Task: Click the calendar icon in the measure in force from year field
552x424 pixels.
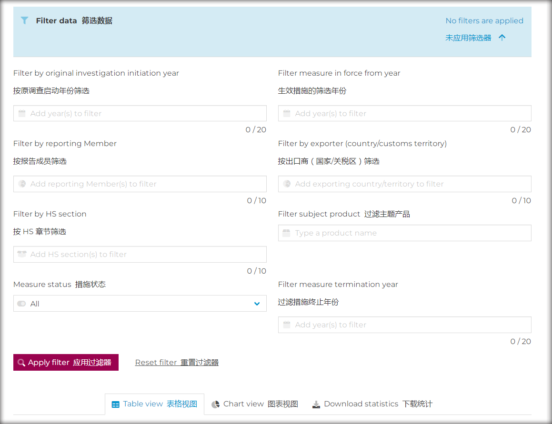Action: click(x=287, y=113)
